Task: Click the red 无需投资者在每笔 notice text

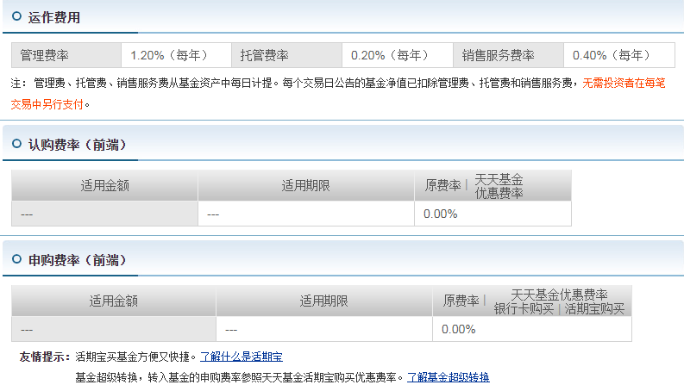Action: (x=624, y=83)
